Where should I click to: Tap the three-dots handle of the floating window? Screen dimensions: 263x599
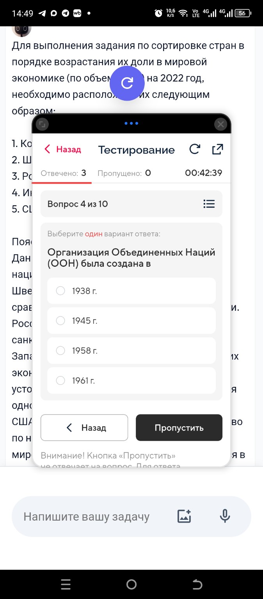coord(131,124)
